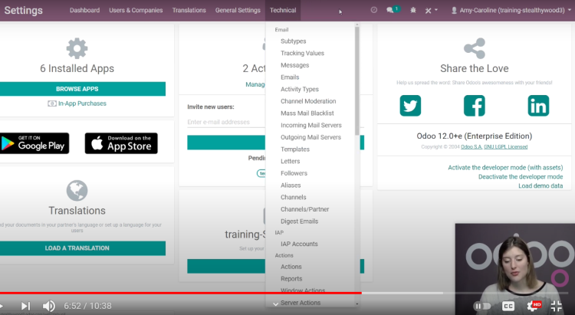
Task: Open Mass Mail Blacklist
Action: pos(307,113)
